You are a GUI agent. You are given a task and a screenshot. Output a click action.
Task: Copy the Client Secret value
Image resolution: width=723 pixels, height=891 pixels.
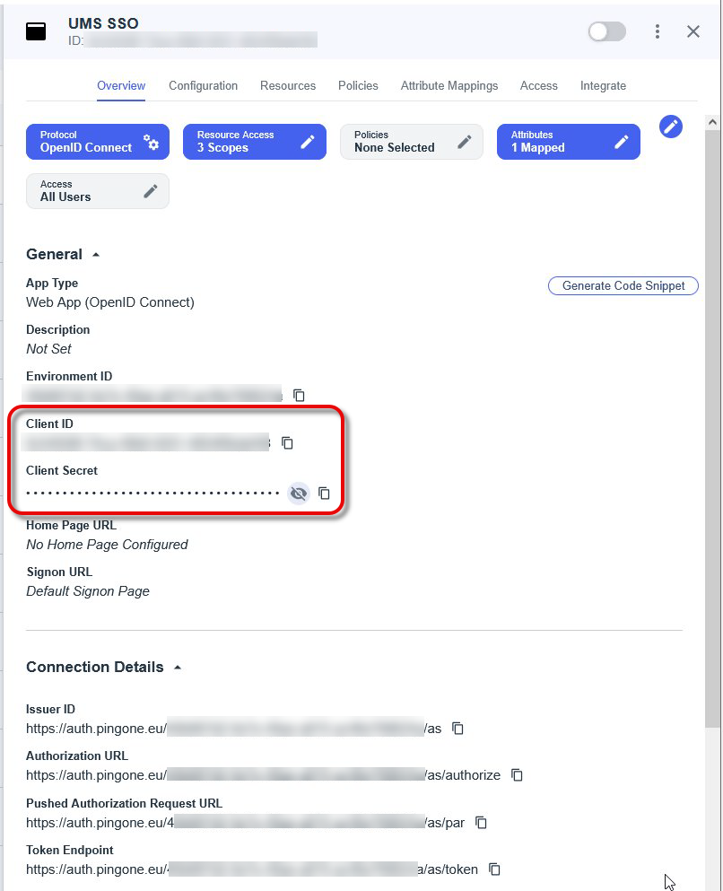[325, 493]
